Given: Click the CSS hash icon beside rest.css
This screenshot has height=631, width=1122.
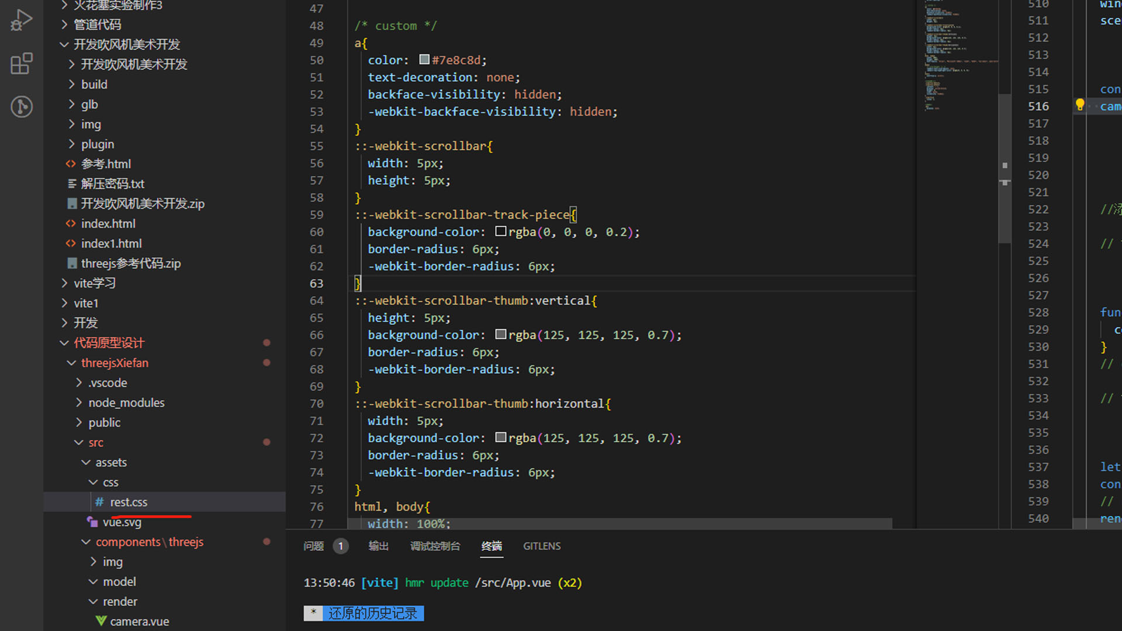Looking at the screenshot, I should click(x=99, y=502).
